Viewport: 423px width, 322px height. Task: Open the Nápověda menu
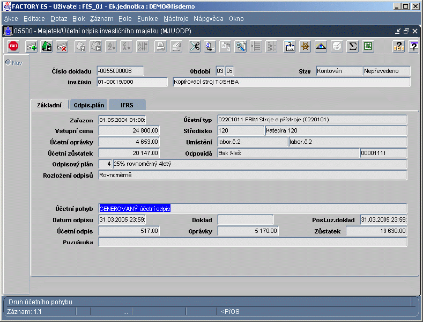(x=208, y=19)
